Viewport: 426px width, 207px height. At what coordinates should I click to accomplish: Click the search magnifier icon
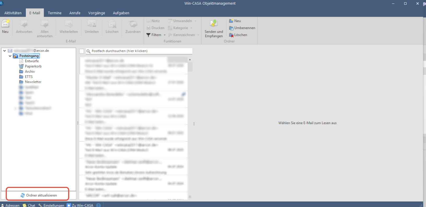click(x=88, y=51)
